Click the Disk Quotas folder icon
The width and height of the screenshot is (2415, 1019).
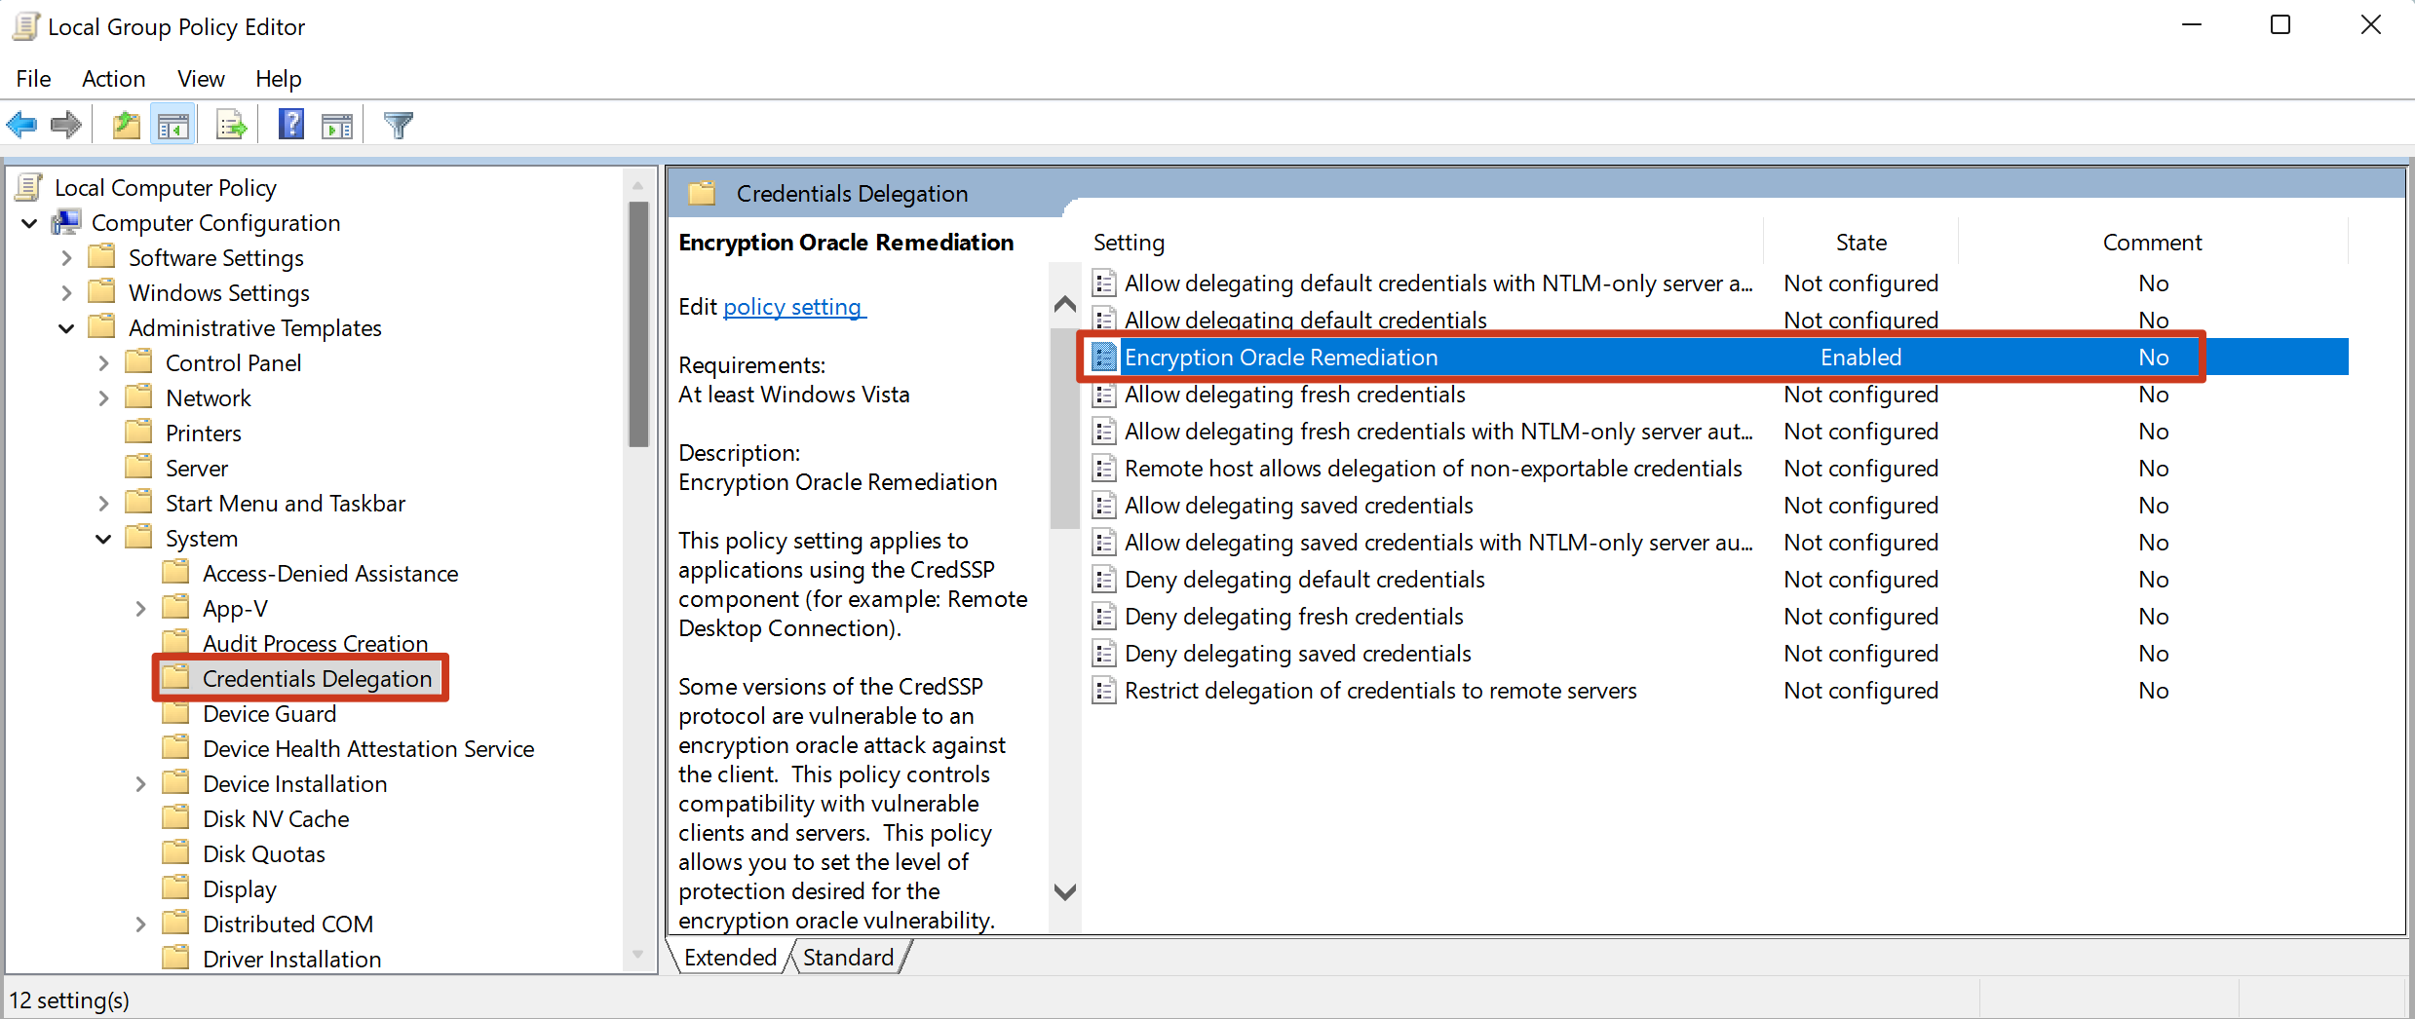pyautogui.click(x=175, y=852)
